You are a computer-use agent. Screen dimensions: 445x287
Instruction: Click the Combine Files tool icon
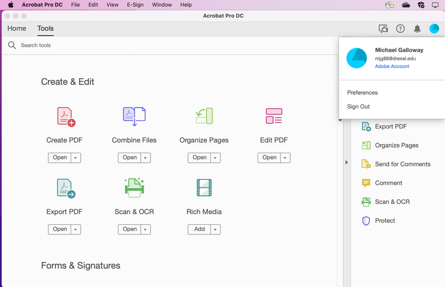(x=134, y=116)
